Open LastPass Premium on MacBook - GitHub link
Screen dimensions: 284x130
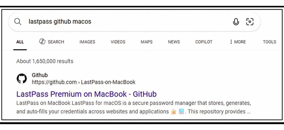(87, 94)
